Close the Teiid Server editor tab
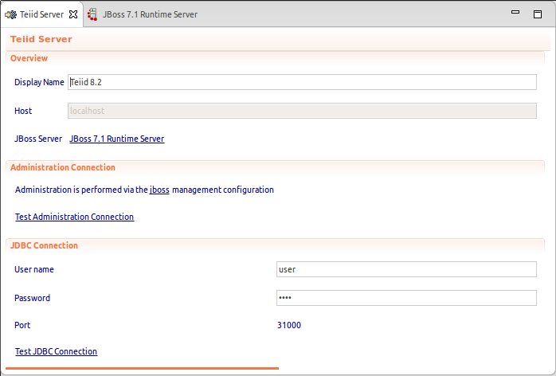The width and height of the screenshot is (556, 376). 73,14
